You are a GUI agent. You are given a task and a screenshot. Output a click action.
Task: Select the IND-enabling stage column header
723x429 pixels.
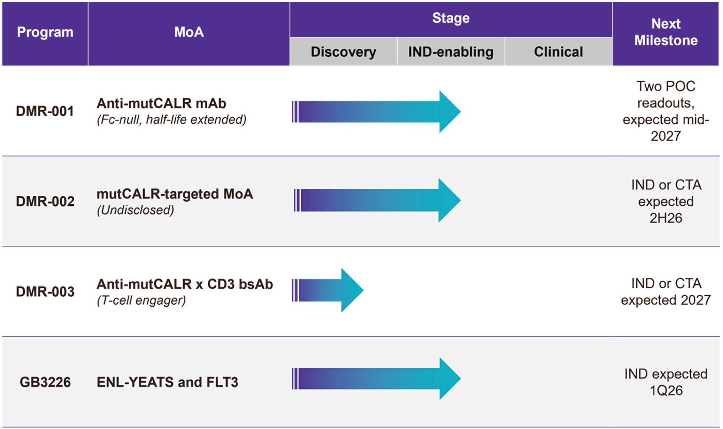451,52
